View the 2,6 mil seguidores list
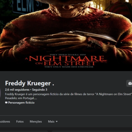The width and height of the screenshot is (132, 132). (17, 90)
